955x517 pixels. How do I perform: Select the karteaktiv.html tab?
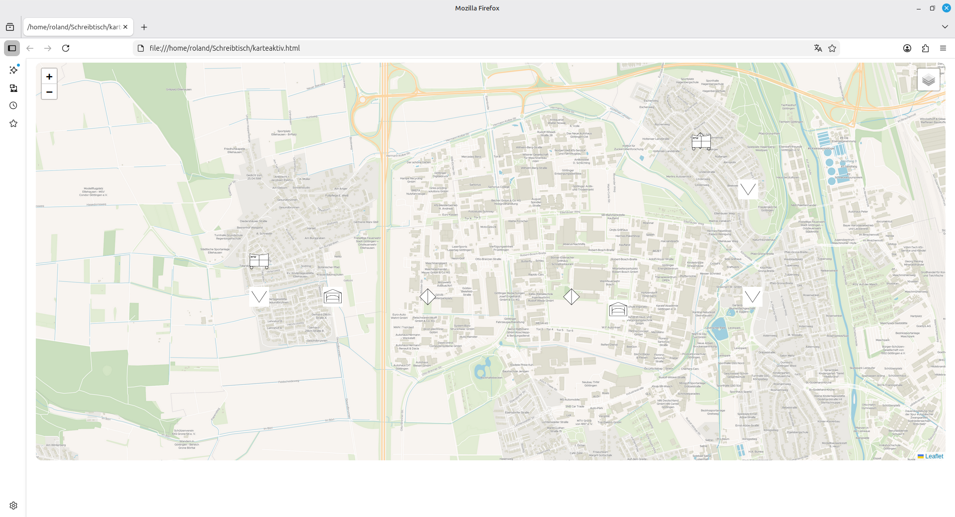[74, 27]
